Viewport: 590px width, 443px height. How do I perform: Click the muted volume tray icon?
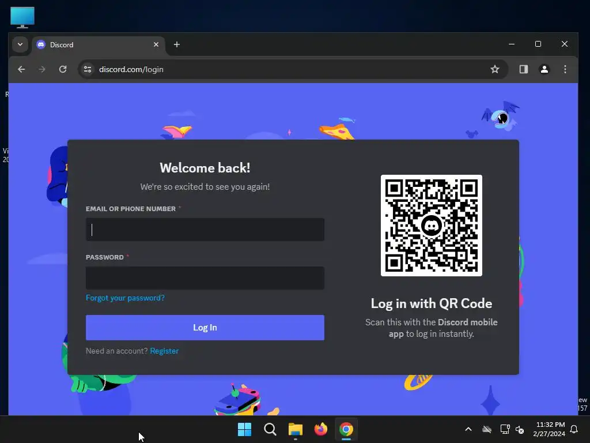(x=520, y=429)
